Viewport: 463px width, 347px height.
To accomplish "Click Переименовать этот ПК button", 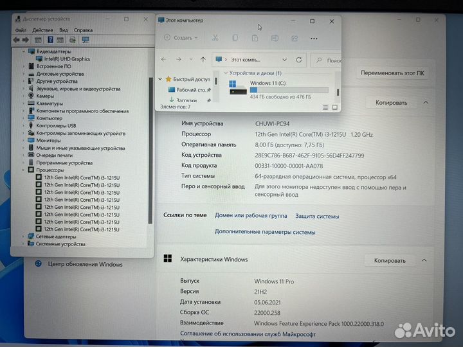I will click(392, 73).
